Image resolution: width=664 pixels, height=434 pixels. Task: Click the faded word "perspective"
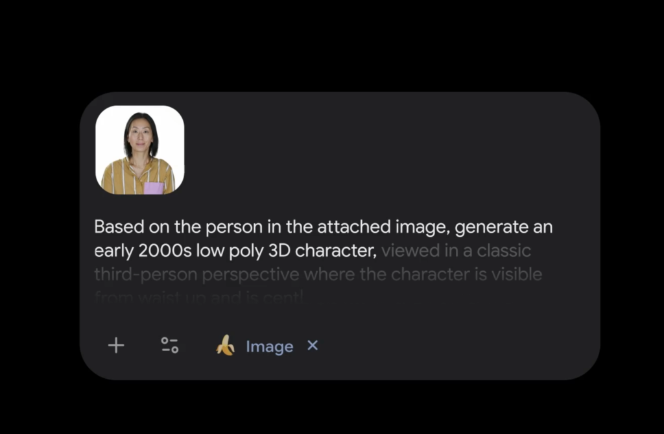pos(250,276)
